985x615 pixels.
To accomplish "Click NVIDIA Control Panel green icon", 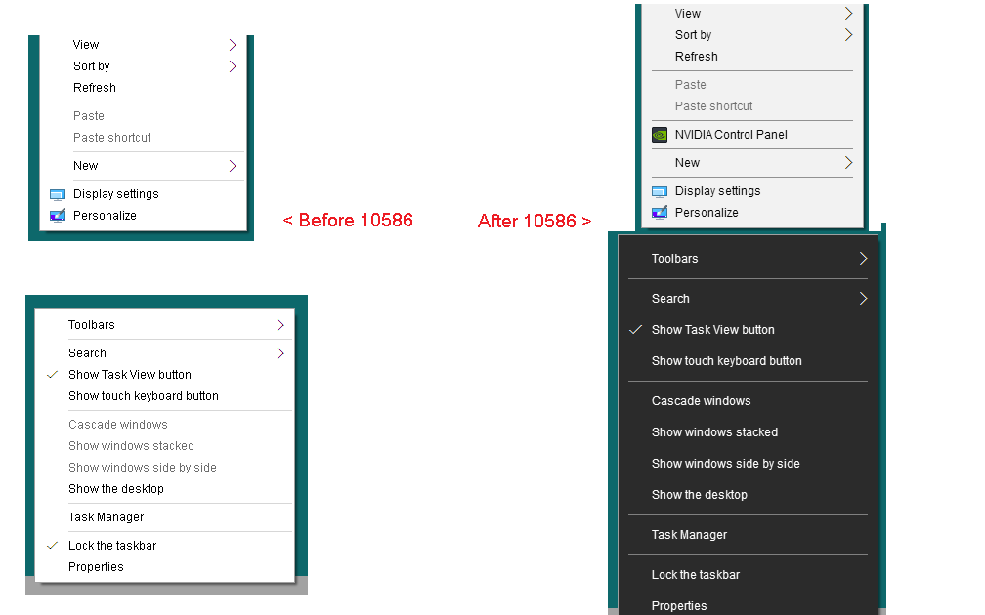I will [x=659, y=135].
